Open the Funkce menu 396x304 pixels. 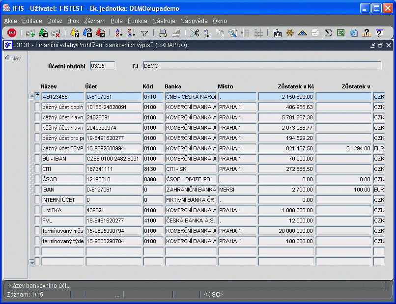[x=138, y=21]
